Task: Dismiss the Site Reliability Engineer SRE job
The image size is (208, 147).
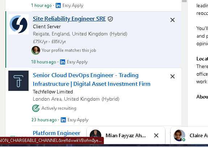Action: (x=173, y=20)
